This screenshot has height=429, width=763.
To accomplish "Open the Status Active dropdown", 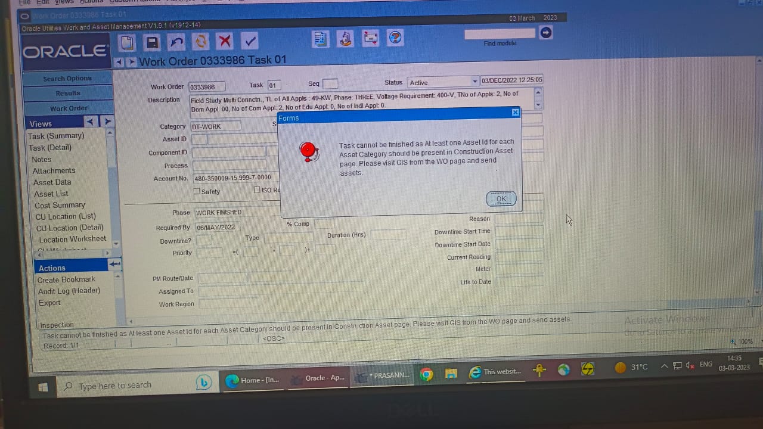I will tap(475, 81).
